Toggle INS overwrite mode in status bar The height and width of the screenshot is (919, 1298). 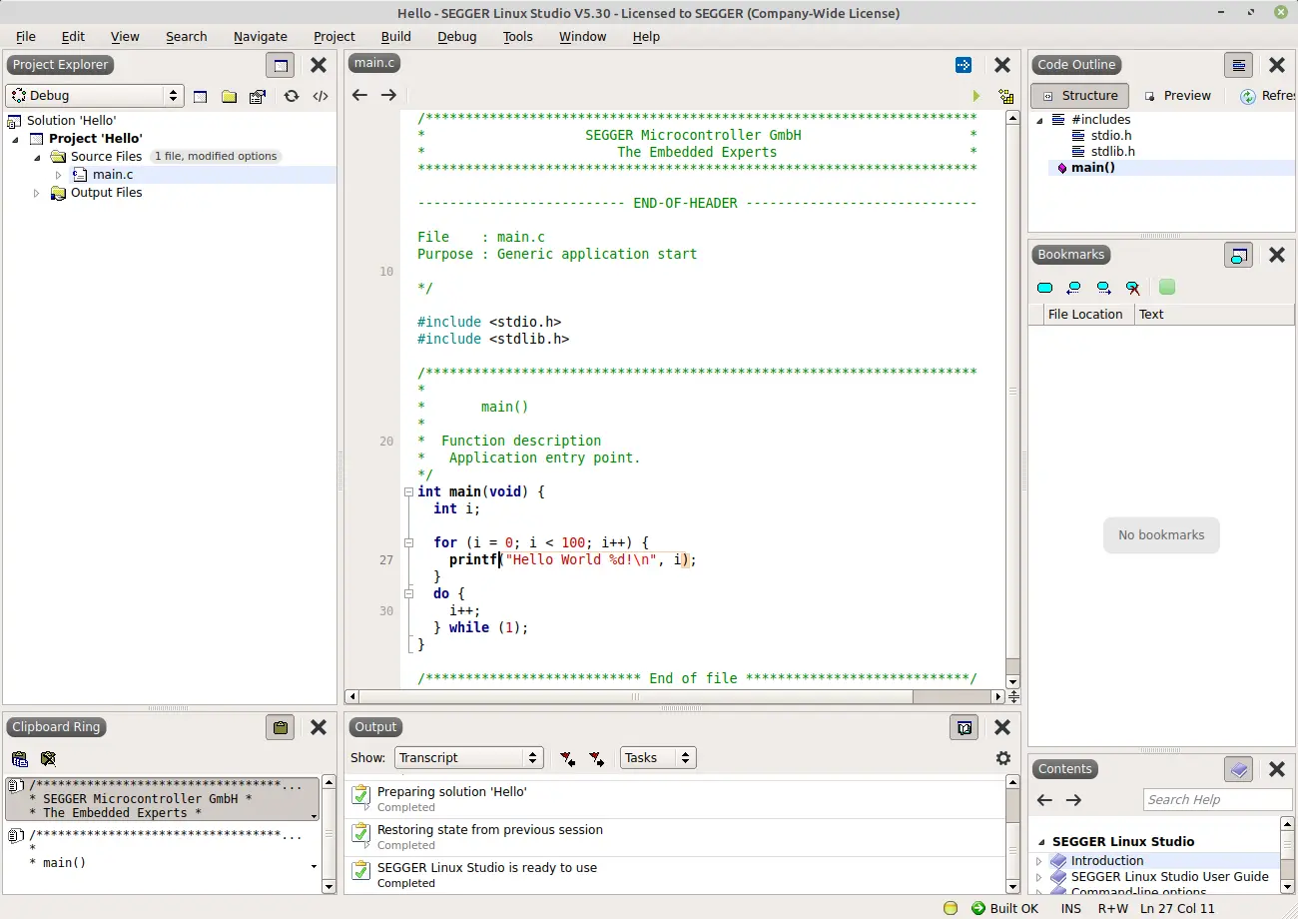click(x=1070, y=909)
